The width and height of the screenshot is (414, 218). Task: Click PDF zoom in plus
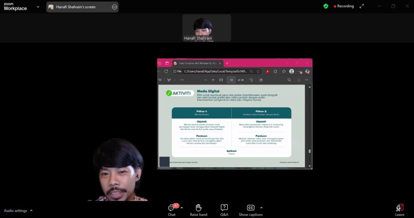[x=213, y=80]
